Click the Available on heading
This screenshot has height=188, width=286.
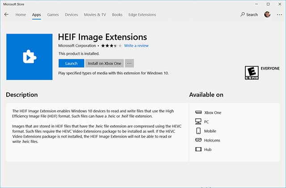coord(206,95)
